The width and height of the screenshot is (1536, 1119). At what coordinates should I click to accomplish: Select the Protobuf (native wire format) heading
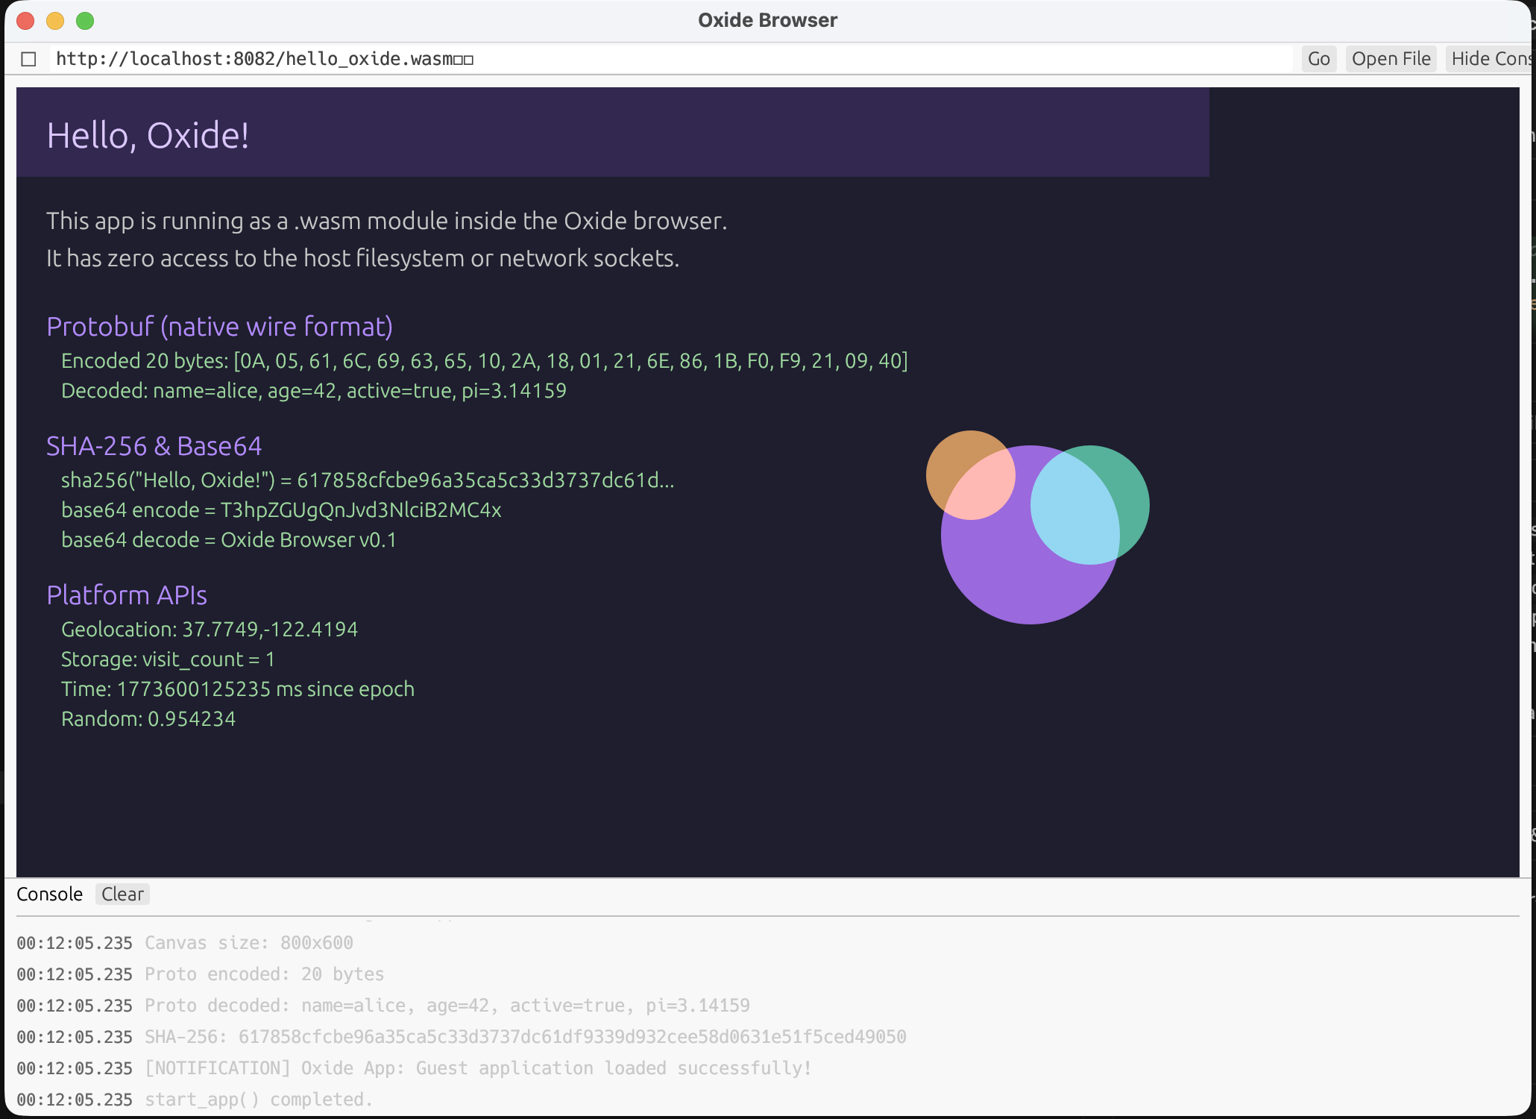point(220,326)
